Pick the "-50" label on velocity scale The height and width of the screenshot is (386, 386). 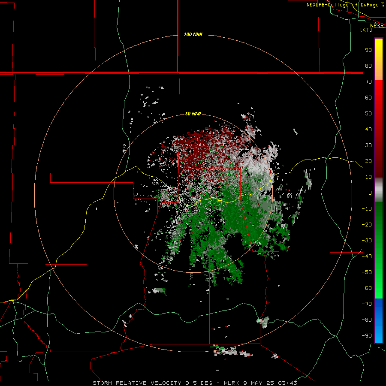[367, 272]
